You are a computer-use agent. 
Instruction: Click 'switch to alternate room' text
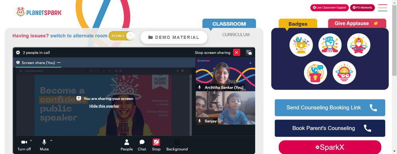tap(79, 36)
